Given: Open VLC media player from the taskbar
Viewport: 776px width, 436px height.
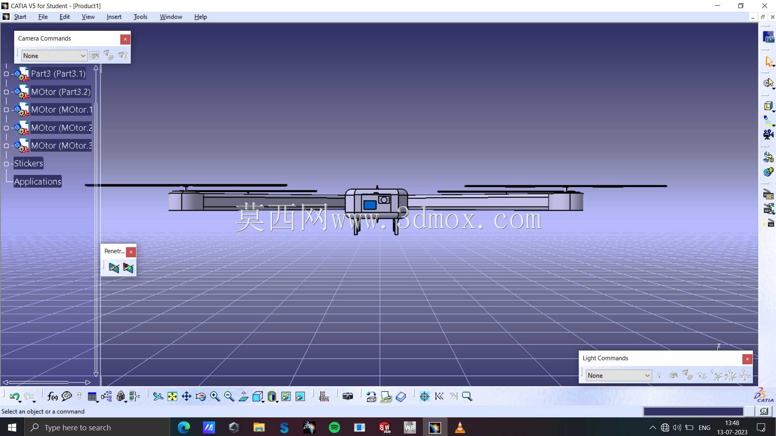Looking at the screenshot, I should tap(460, 427).
